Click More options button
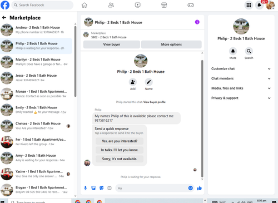This screenshot has height=203, width=278. [171, 44]
